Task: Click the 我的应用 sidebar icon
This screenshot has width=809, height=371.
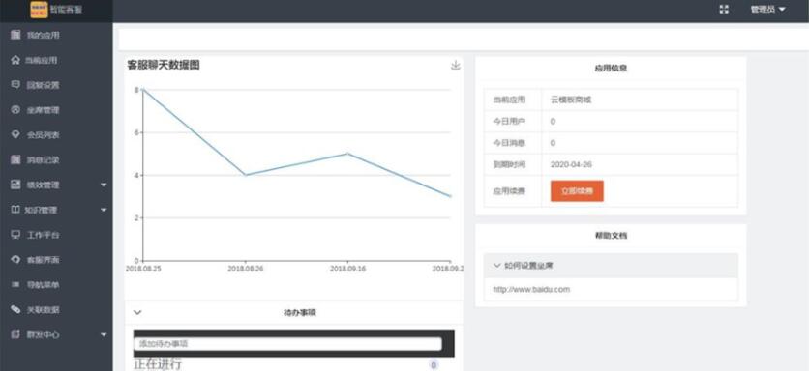Action: [x=15, y=35]
